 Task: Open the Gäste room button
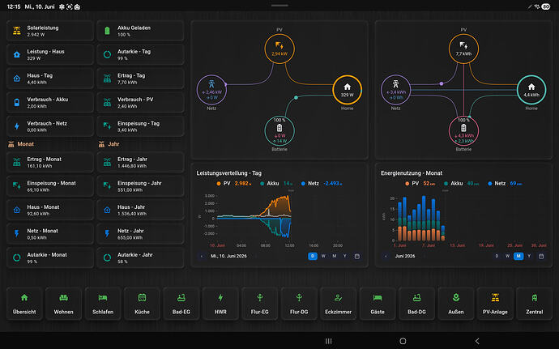378,304
